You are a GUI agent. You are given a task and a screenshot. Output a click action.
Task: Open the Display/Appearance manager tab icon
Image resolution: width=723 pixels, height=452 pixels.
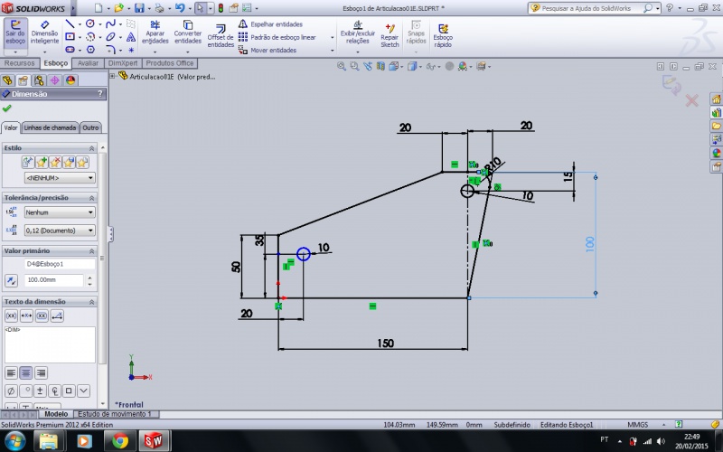point(70,80)
